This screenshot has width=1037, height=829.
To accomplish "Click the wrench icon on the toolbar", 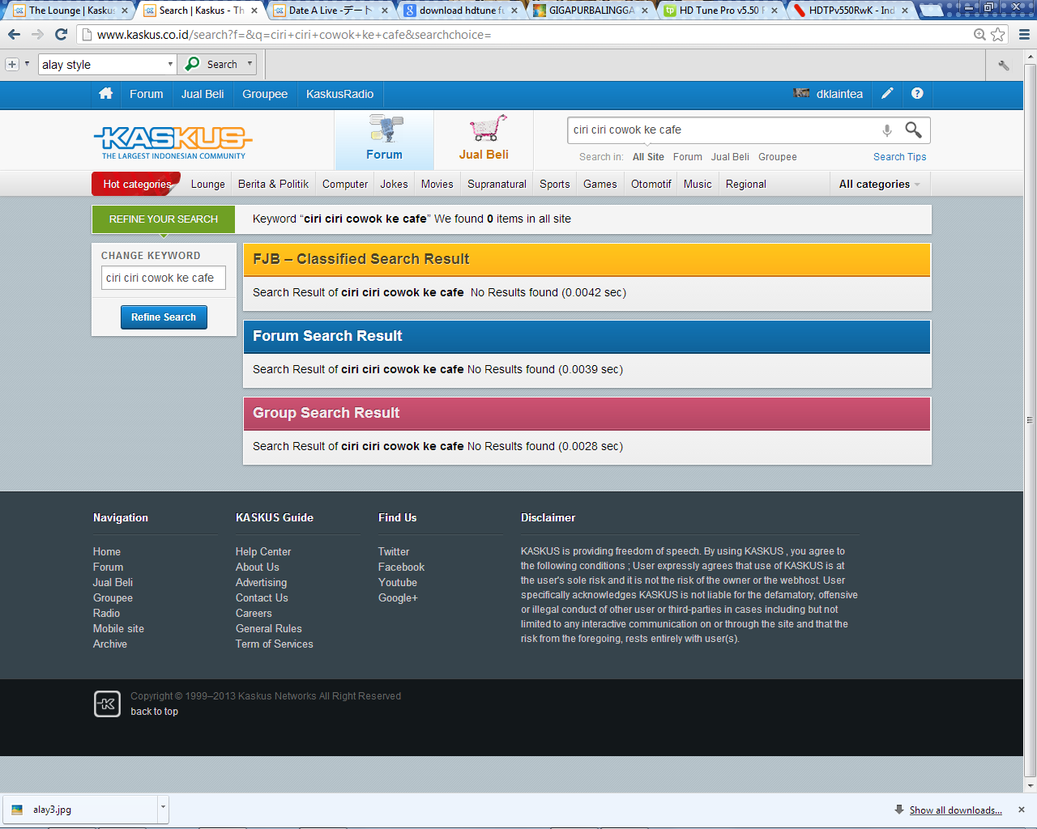I will click(1004, 66).
